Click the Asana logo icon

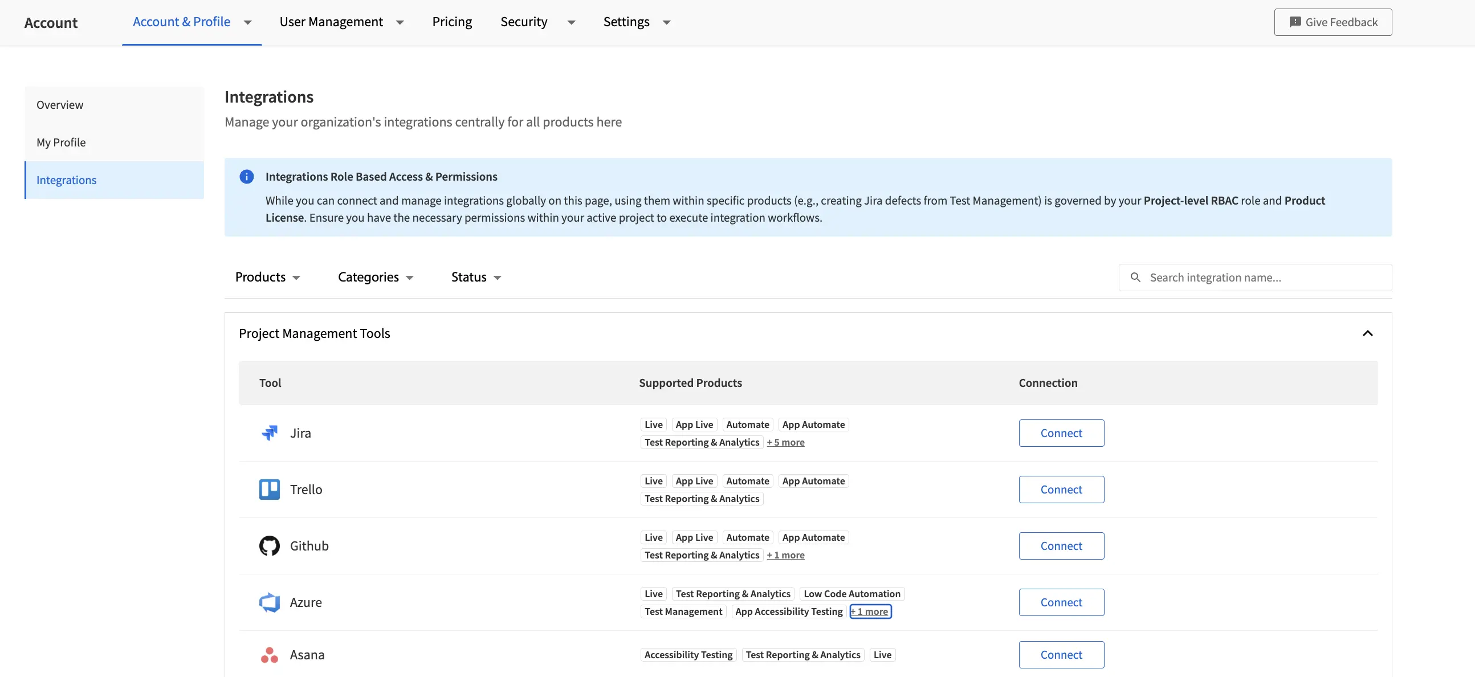(270, 655)
